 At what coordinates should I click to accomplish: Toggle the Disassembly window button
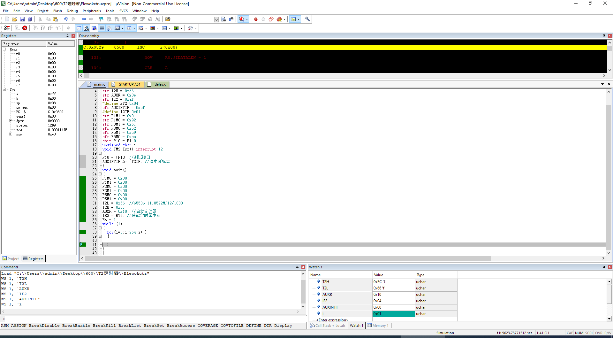[87, 28]
